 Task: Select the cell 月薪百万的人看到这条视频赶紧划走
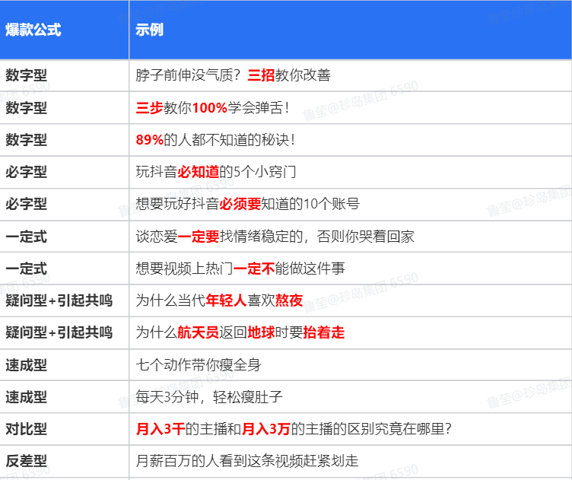click(246, 462)
